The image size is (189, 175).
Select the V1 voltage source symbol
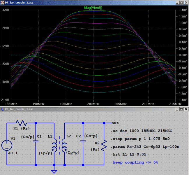pos(7,145)
